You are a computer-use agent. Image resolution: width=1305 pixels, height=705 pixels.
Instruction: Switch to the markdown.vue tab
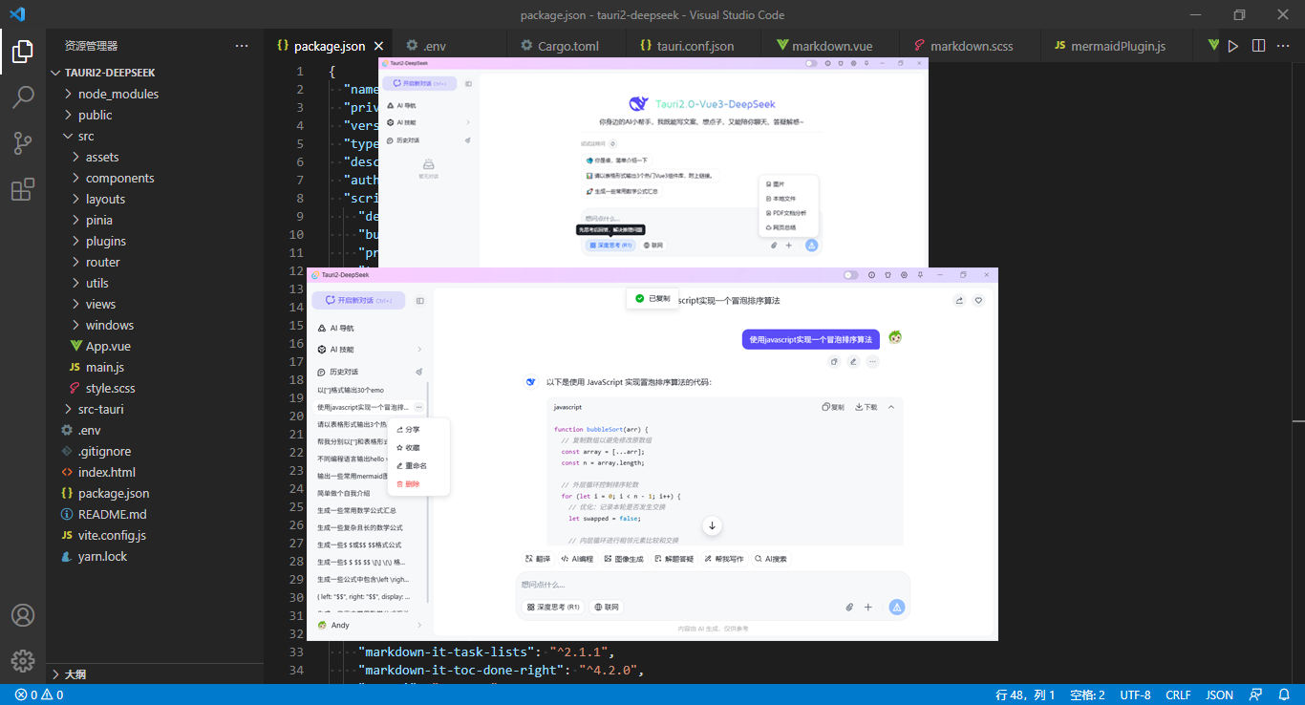coord(831,46)
